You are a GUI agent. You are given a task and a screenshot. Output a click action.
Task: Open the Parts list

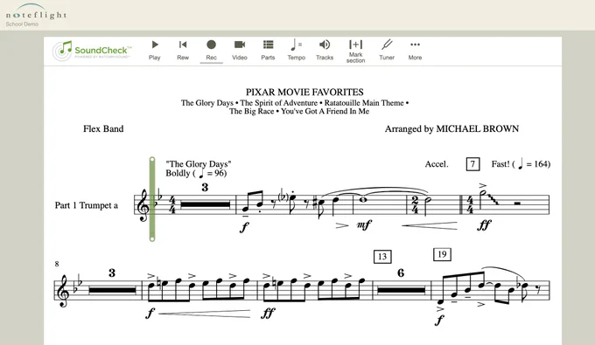click(268, 50)
